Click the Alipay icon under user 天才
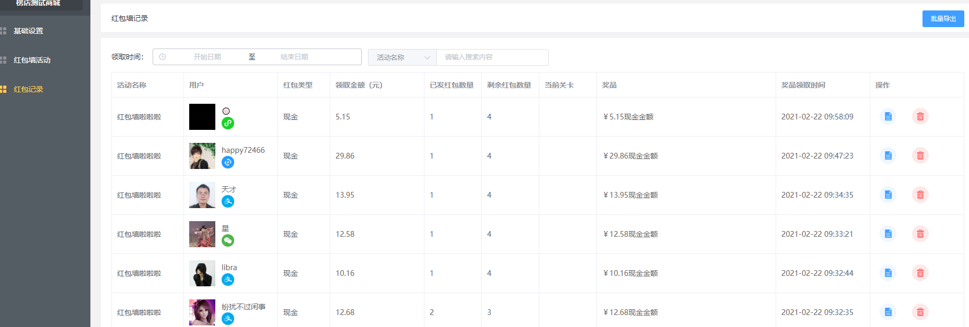 pyautogui.click(x=228, y=201)
